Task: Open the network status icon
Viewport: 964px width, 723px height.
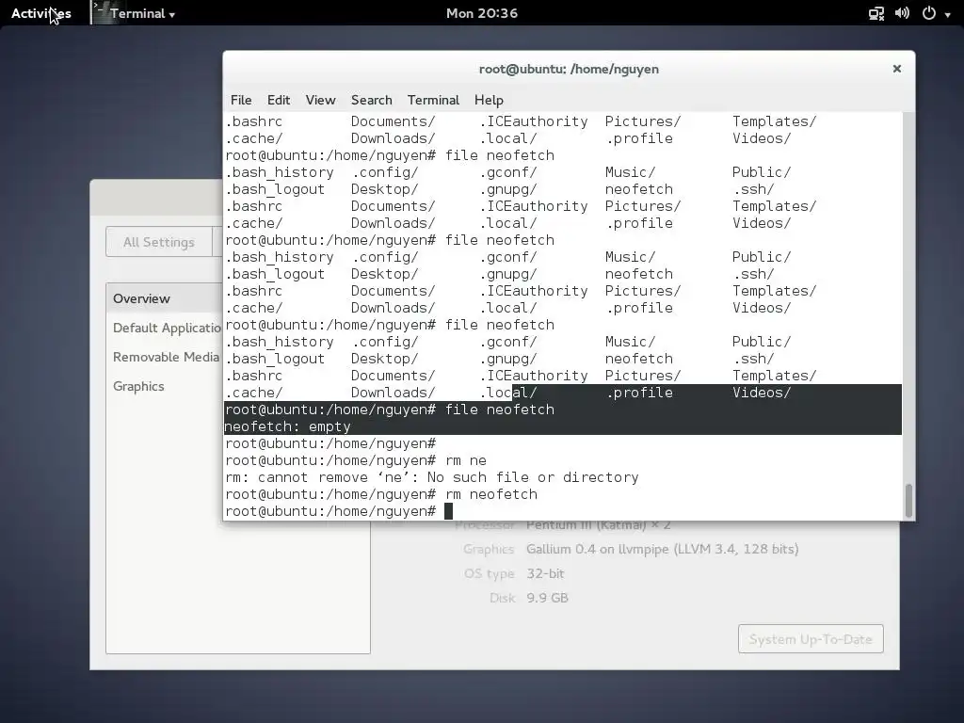Action: [876, 13]
